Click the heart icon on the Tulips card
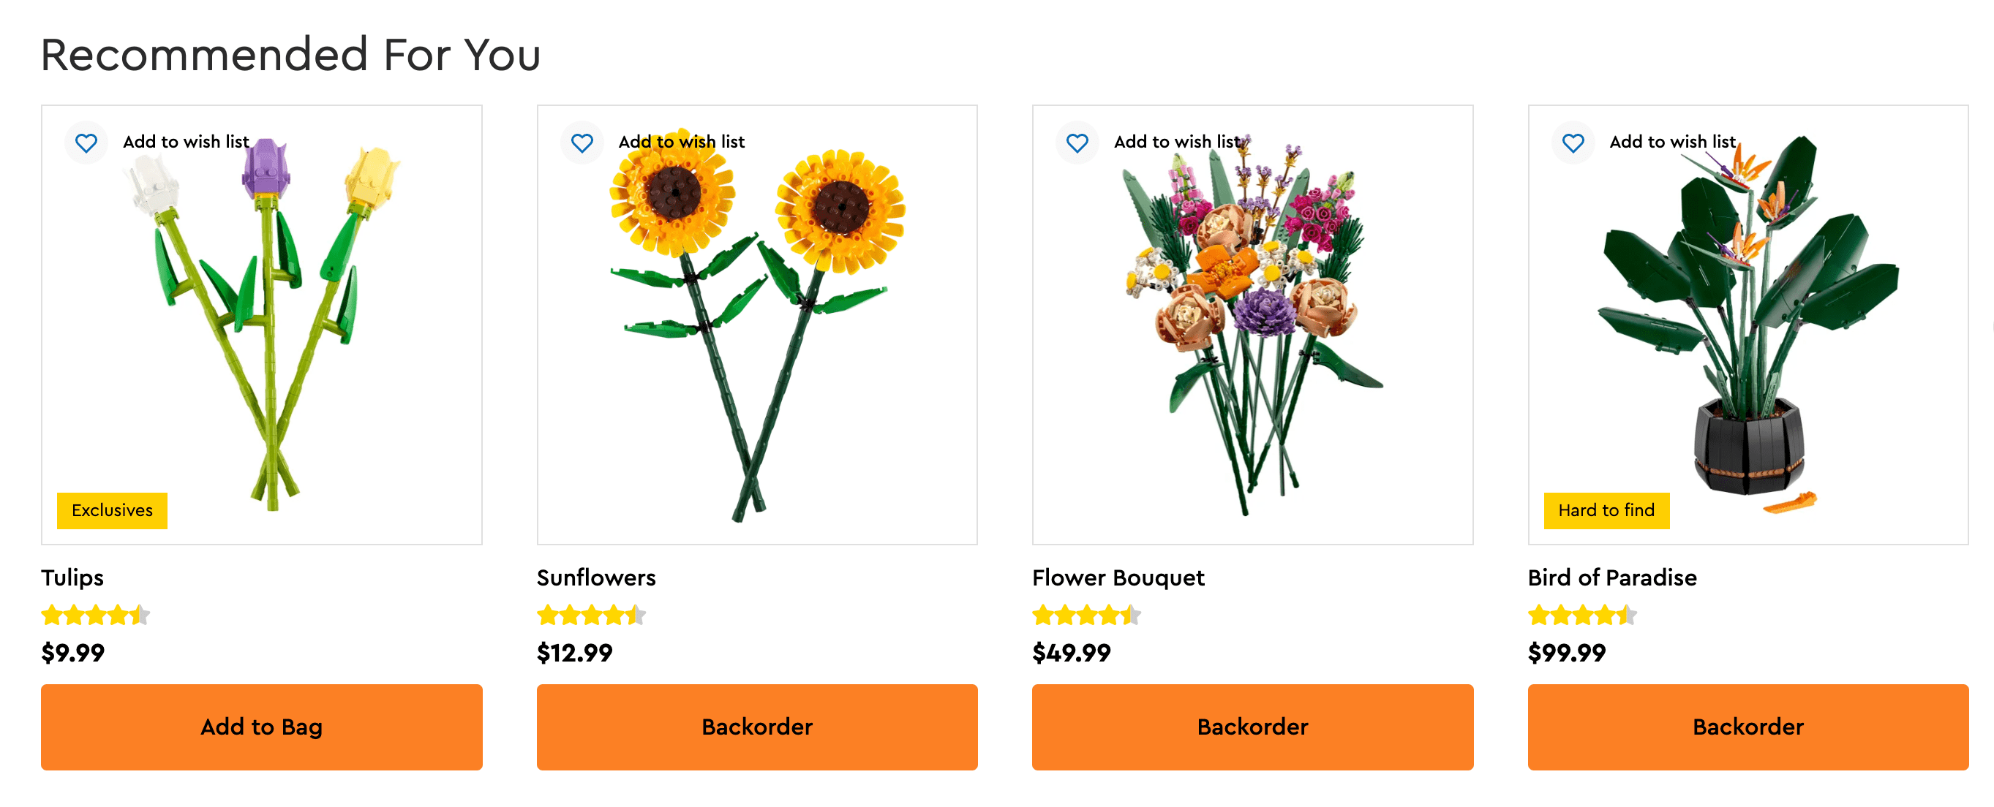Screen dimensions: 1994x807 pos(86,143)
